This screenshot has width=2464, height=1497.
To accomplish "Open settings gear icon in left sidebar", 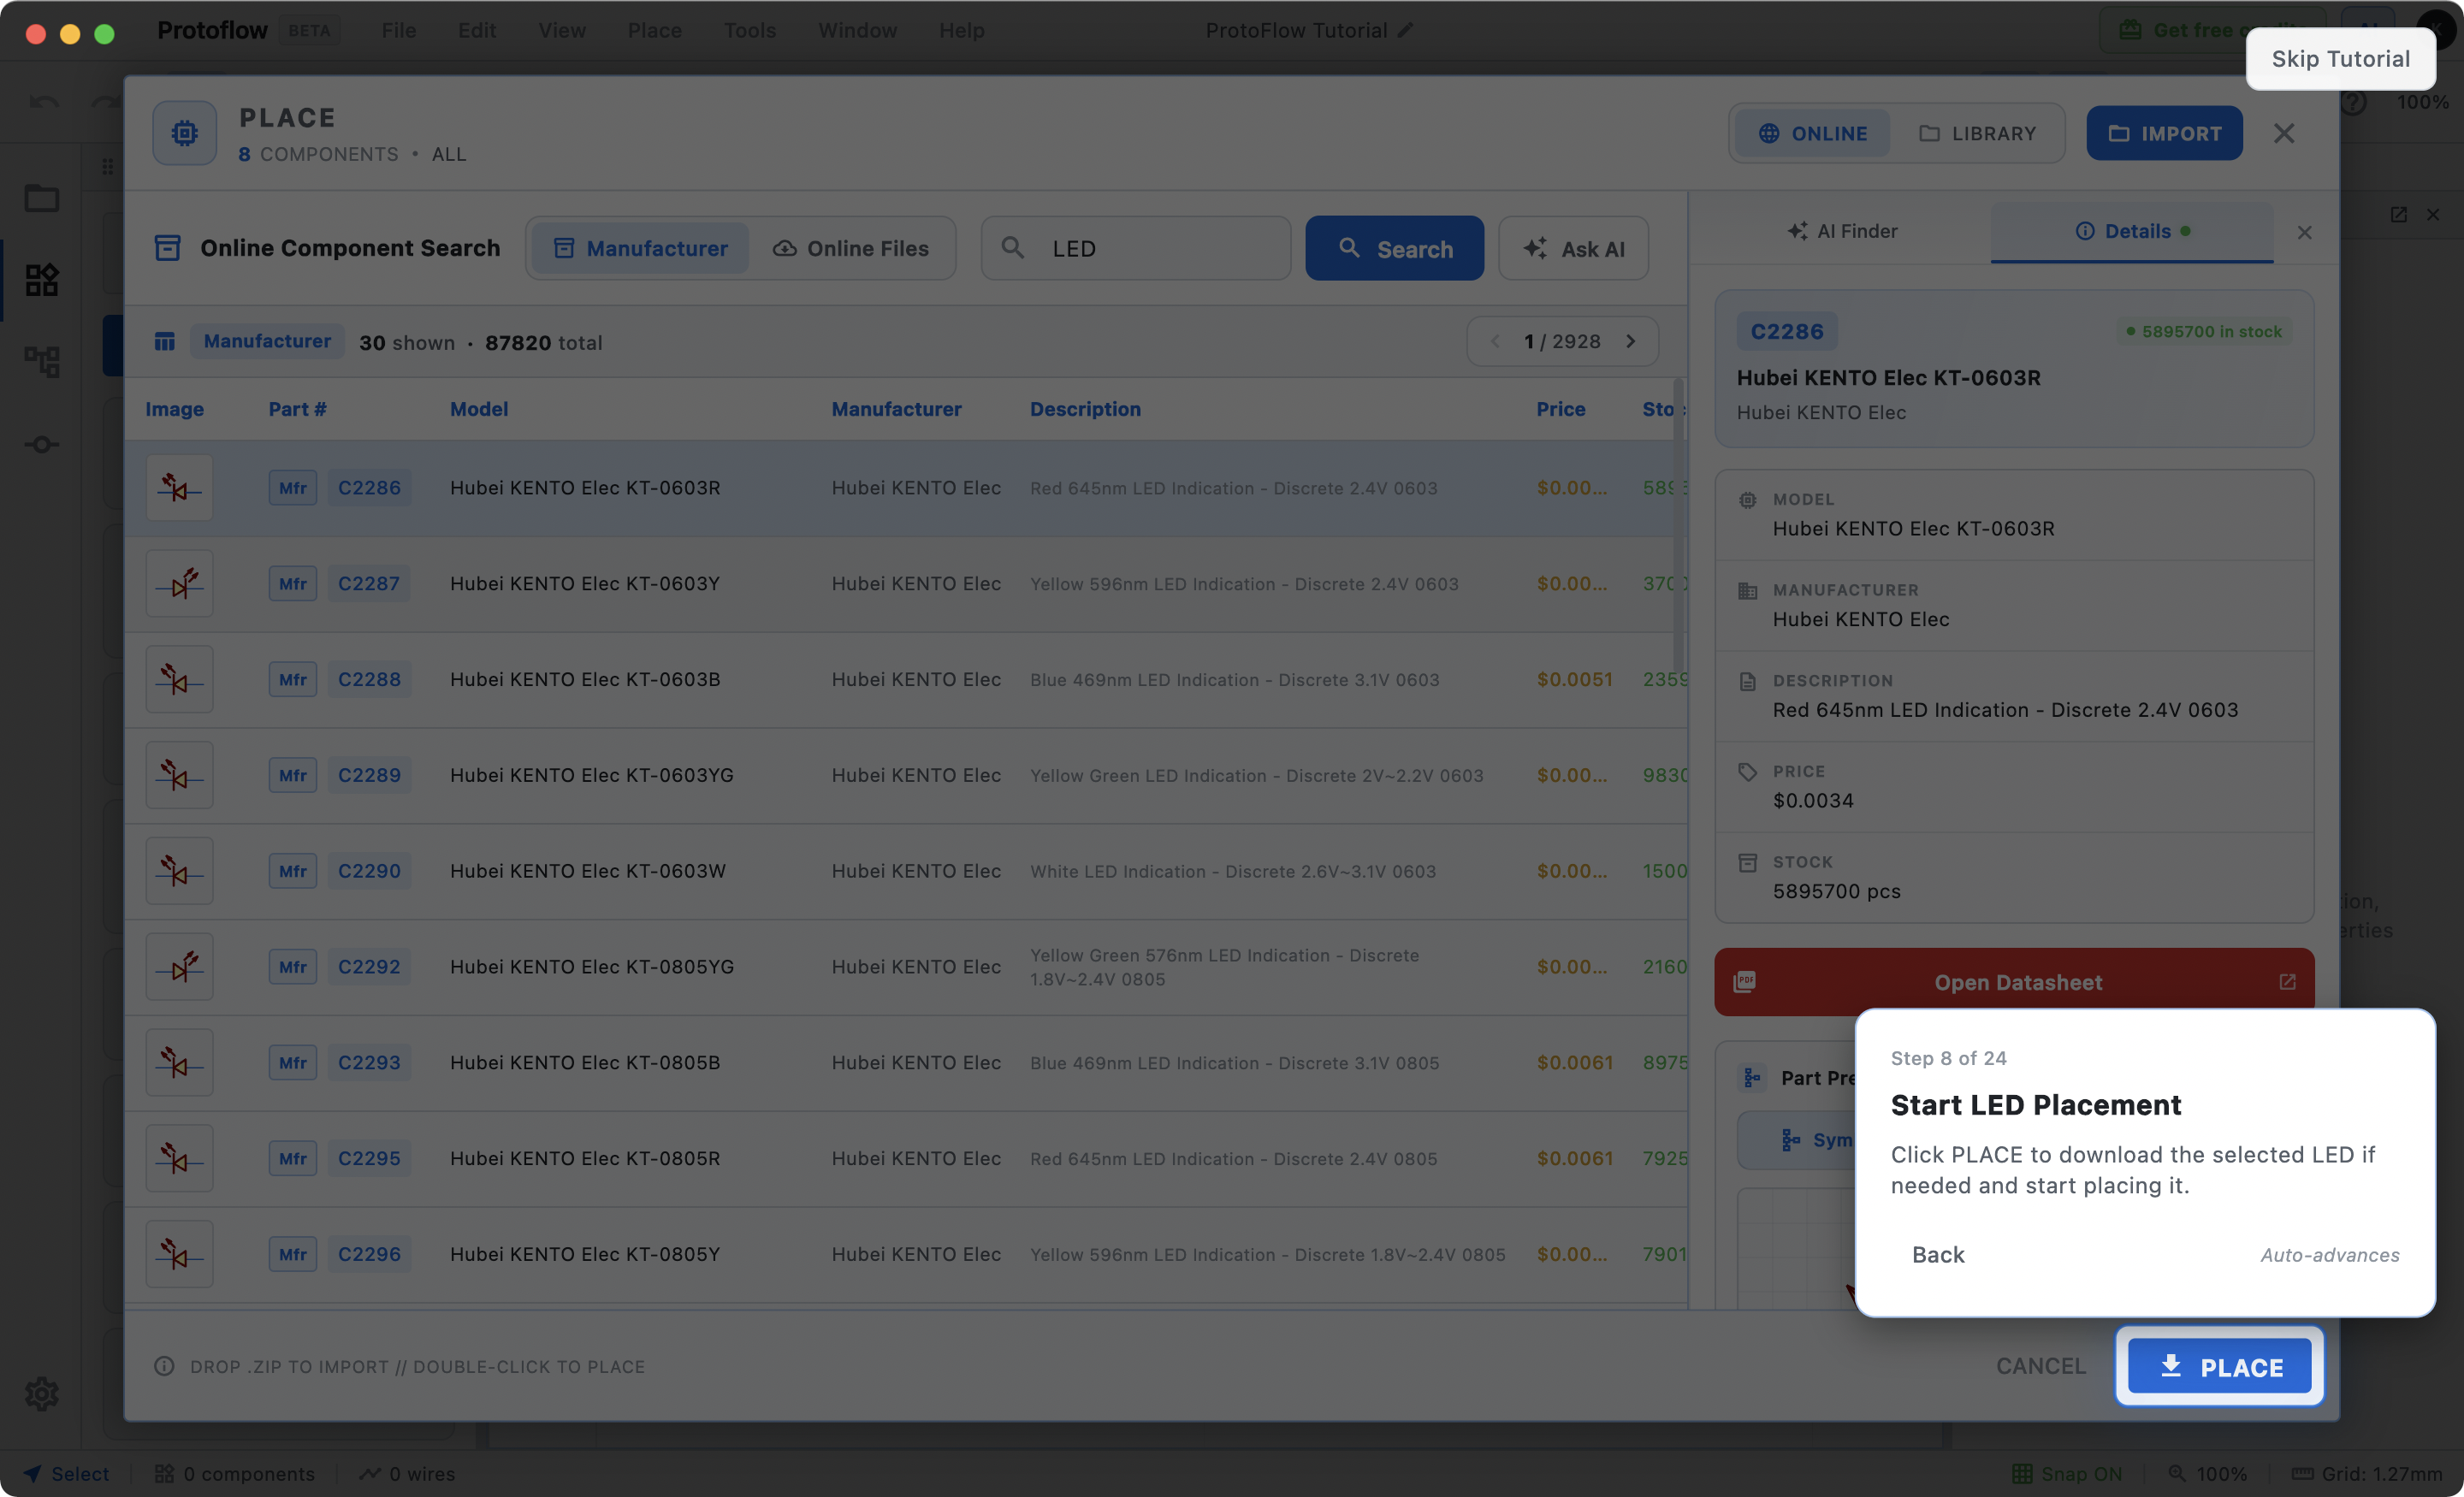I will (x=41, y=1393).
